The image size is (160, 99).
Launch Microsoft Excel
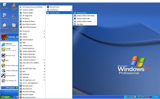tap(32, 89)
